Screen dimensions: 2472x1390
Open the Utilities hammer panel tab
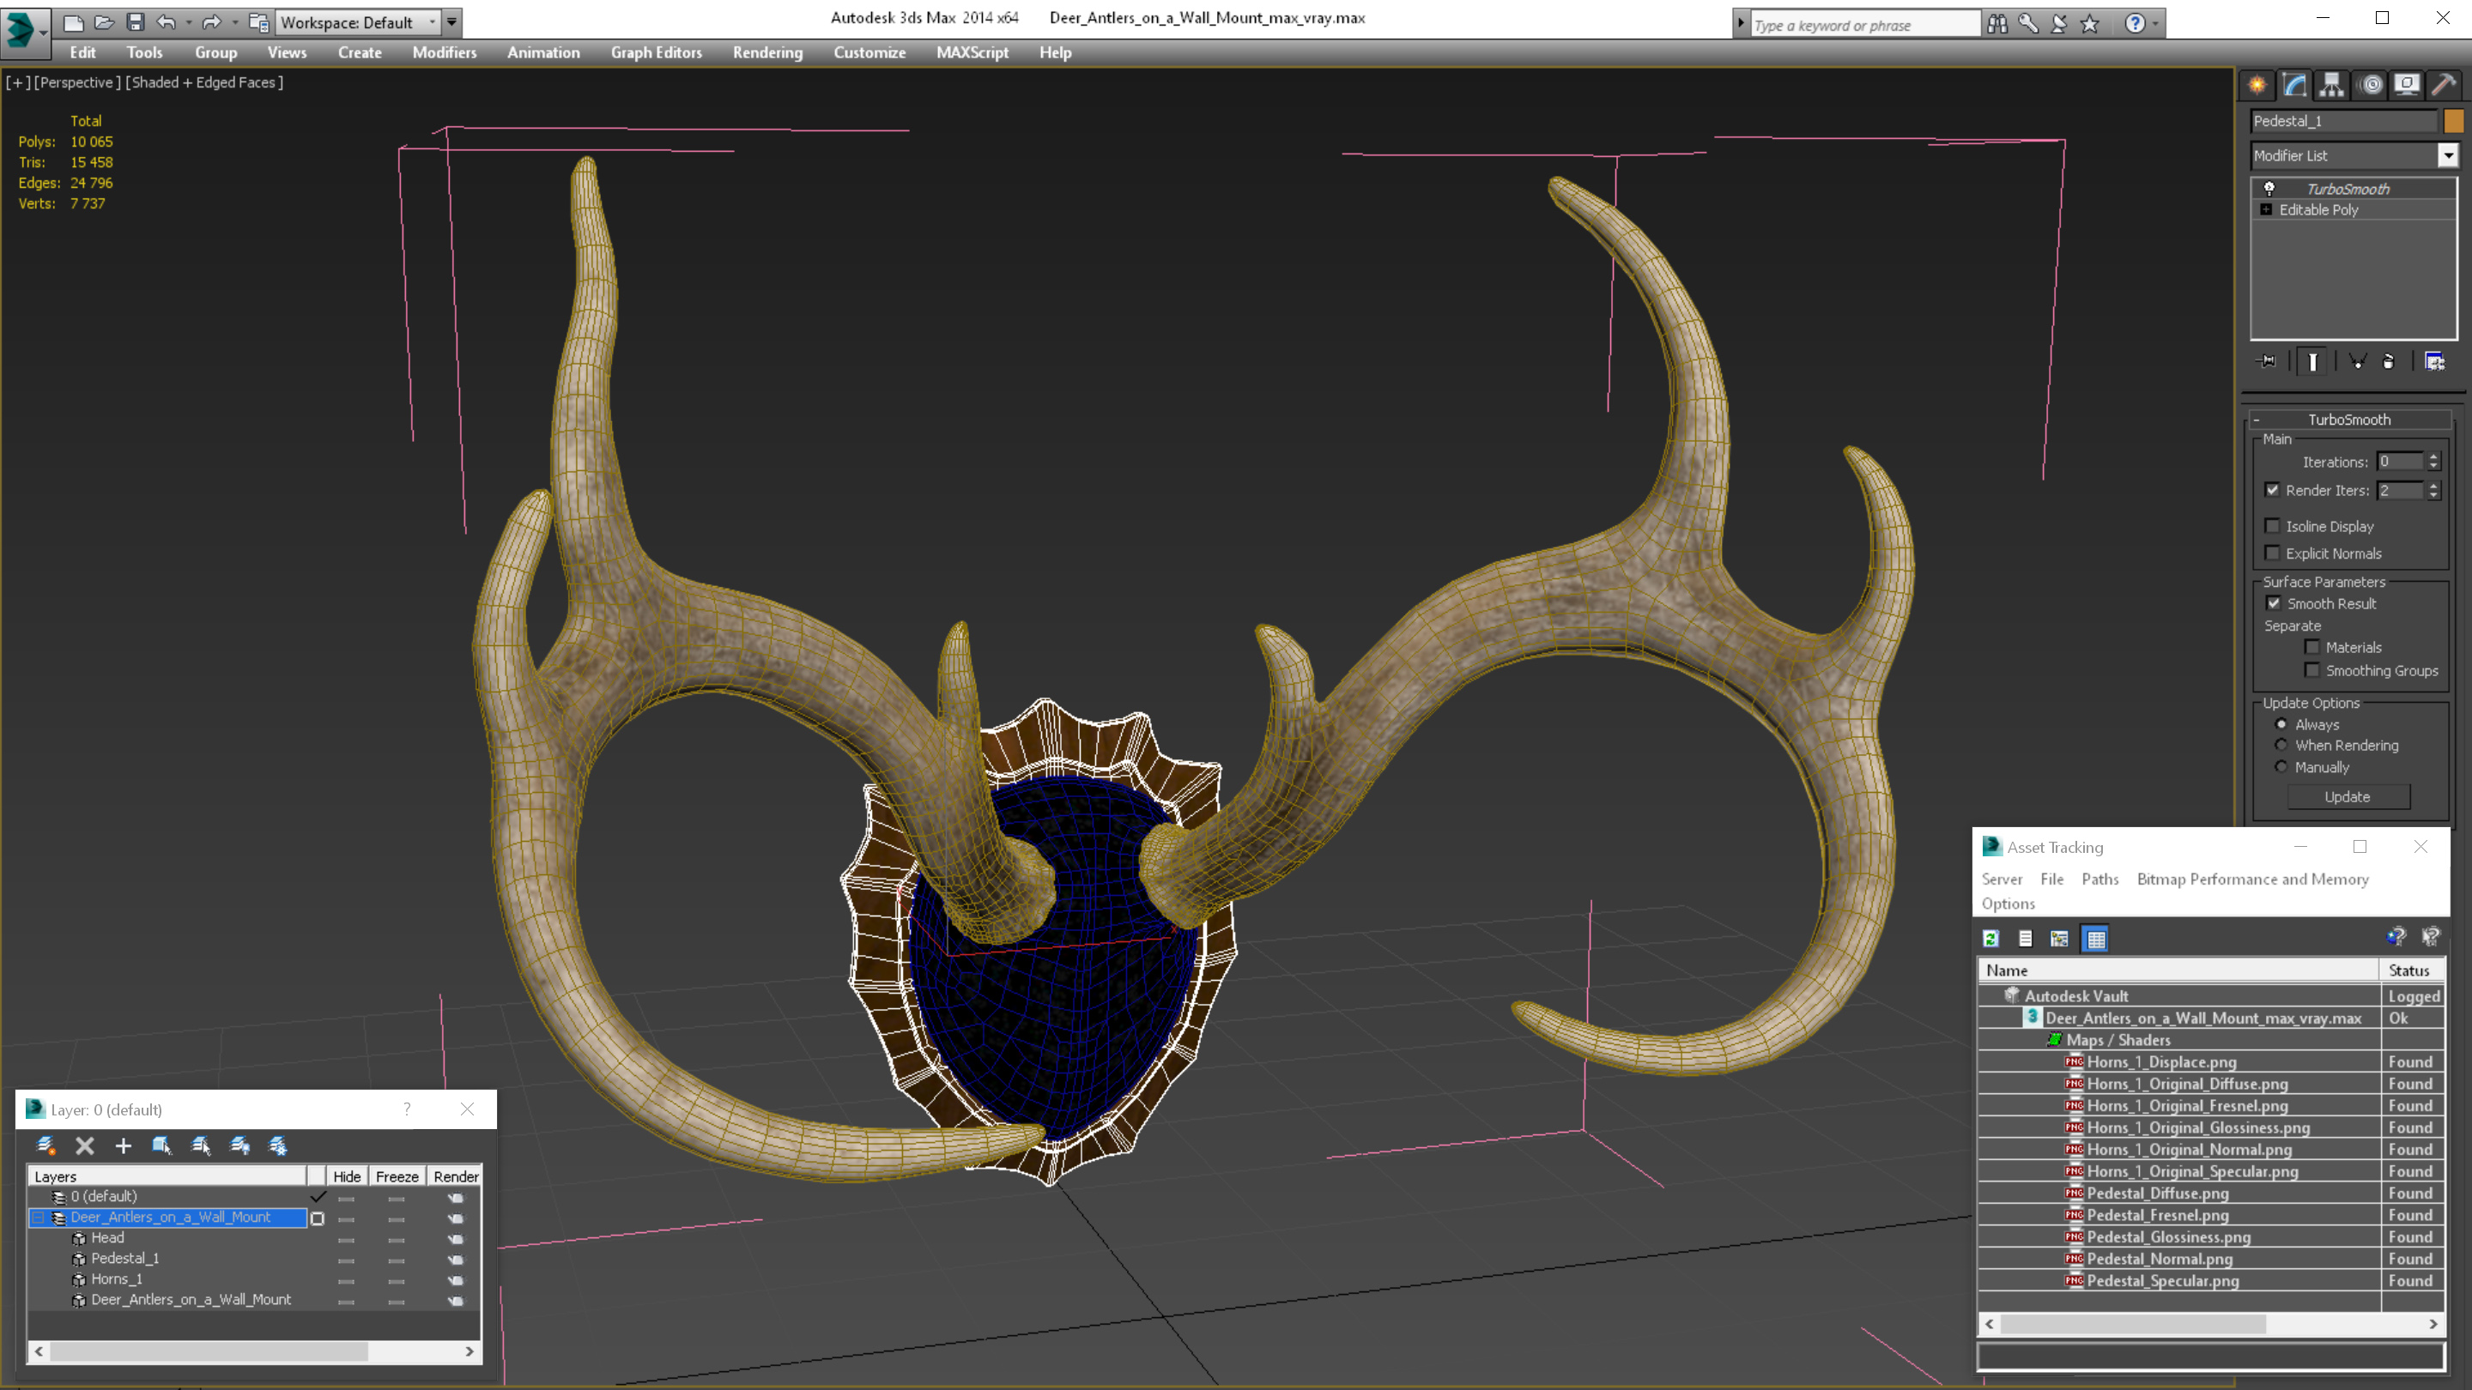2443,86
